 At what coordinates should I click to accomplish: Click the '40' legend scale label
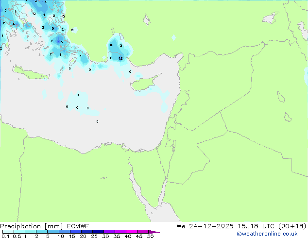pyautogui.click(x=128, y=236)
